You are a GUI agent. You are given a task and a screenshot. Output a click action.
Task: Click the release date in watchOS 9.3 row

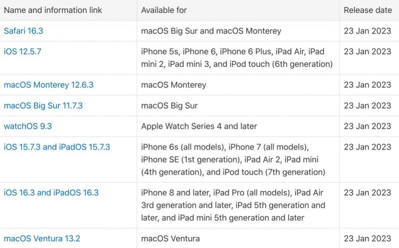pyautogui.click(x=368, y=126)
